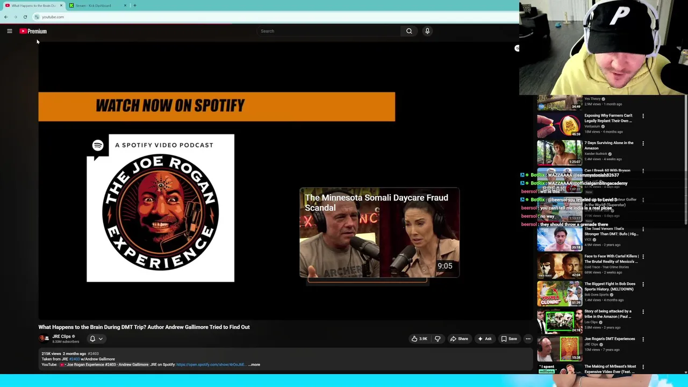This screenshot has width=688, height=387.
Task: Open more actions menu under video
Action: 528,339
